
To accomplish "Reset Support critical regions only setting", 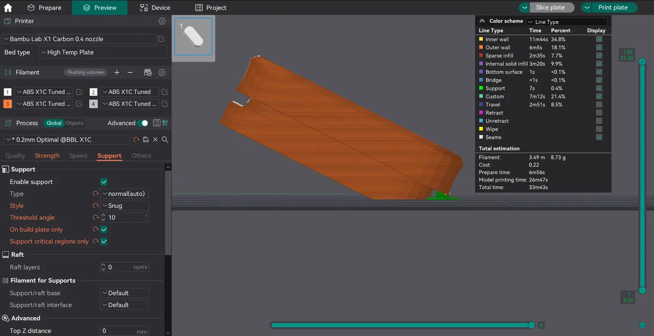I will tap(96, 241).
